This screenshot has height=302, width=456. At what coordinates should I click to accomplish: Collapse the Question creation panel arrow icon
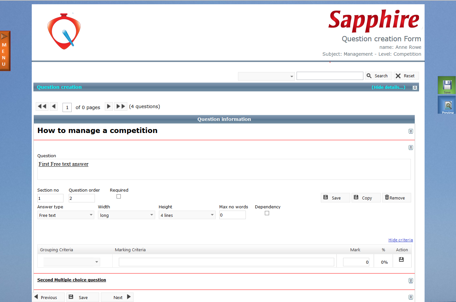(x=415, y=87)
